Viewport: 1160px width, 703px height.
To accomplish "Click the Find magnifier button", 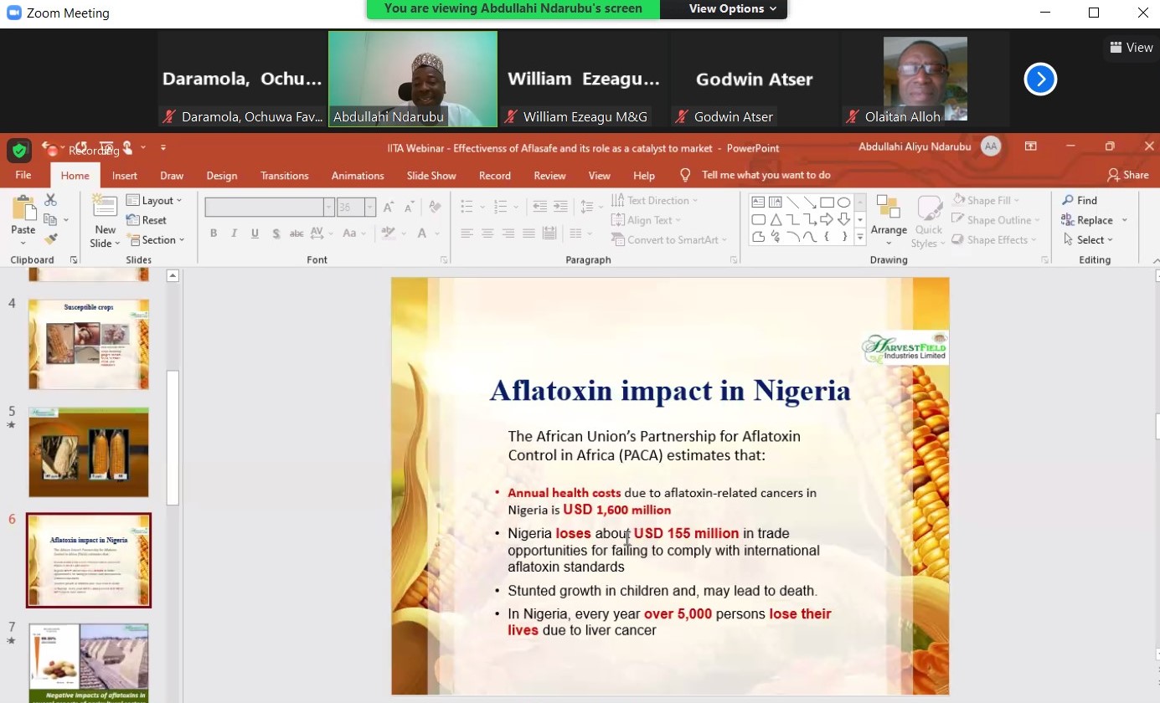I will 1080,200.
